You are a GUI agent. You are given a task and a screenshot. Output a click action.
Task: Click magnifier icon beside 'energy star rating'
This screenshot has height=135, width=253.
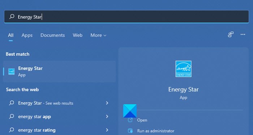[12, 130]
